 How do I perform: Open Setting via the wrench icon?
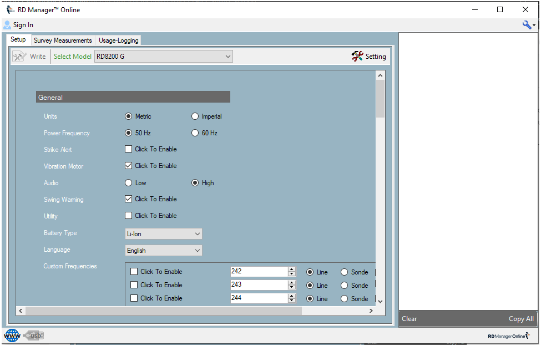click(x=357, y=56)
